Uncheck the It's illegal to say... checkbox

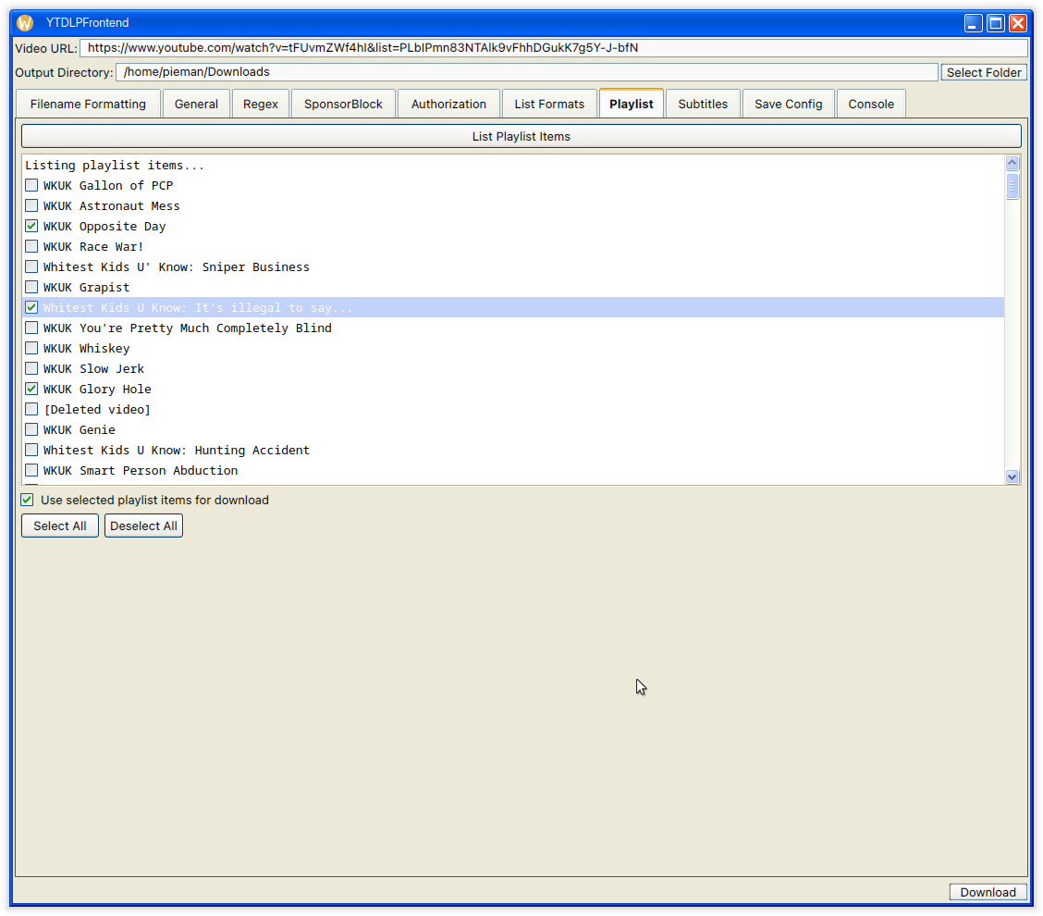31,307
